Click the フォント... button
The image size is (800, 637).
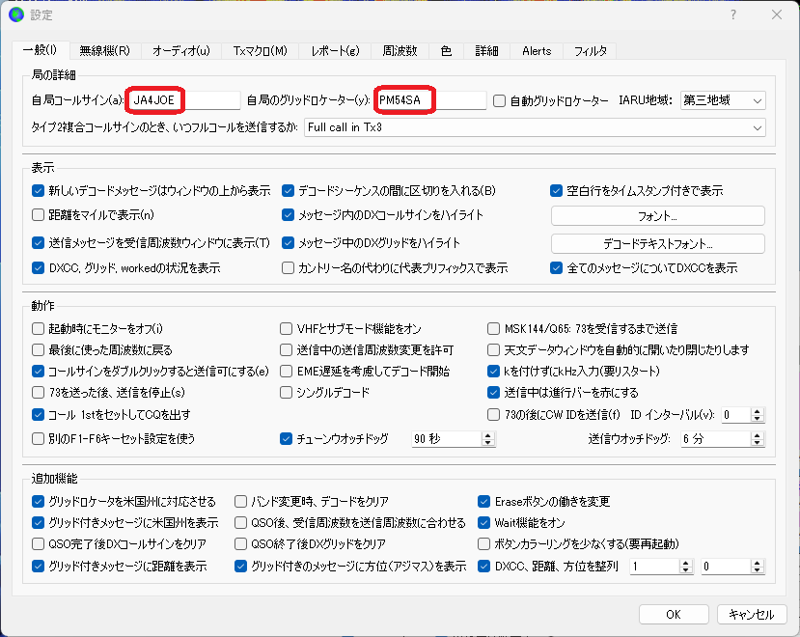coord(657,216)
